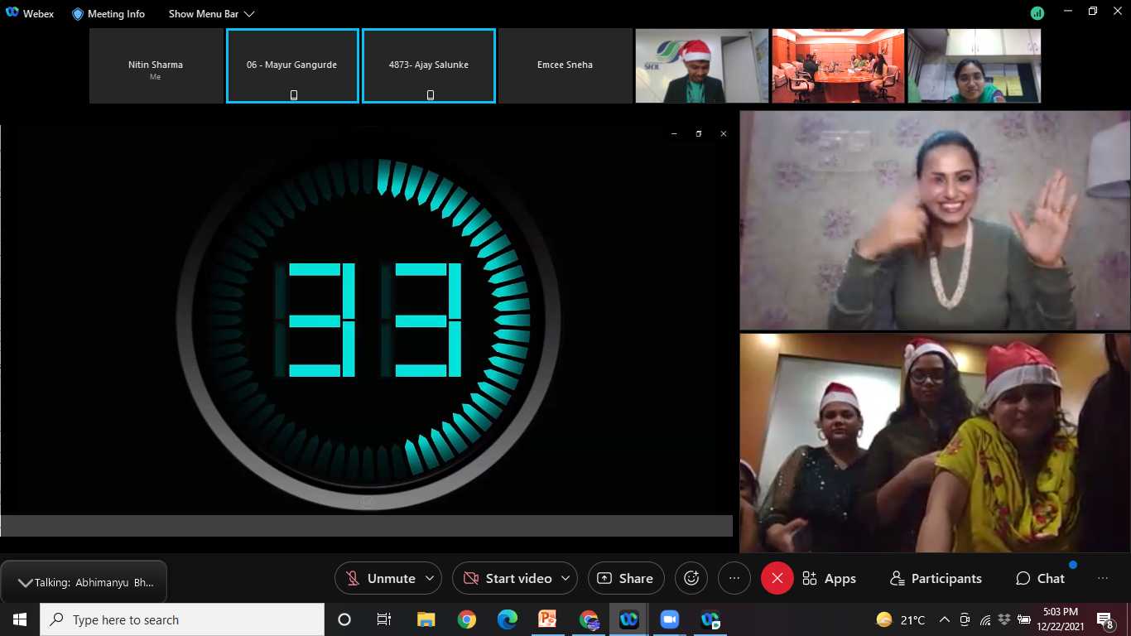Start the video camera

click(507, 578)
